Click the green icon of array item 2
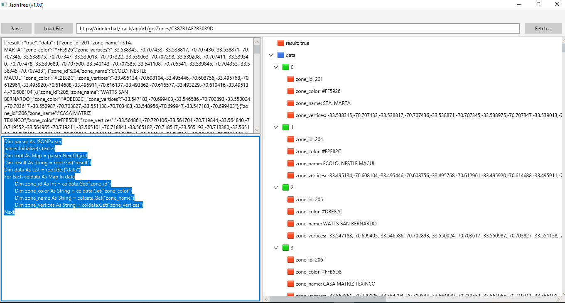The height and width of the screenshot is (303, 565). coord(286,188)
